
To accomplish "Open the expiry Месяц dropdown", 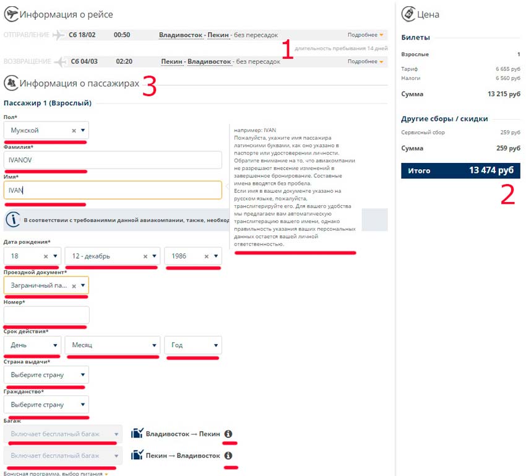I will click(x=112, y=345).
